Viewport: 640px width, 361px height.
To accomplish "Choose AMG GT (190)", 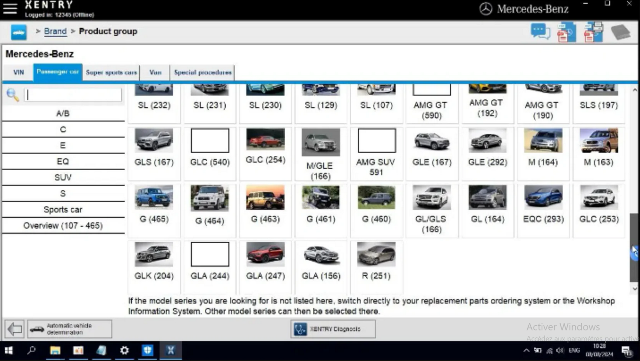I will 543,103.
